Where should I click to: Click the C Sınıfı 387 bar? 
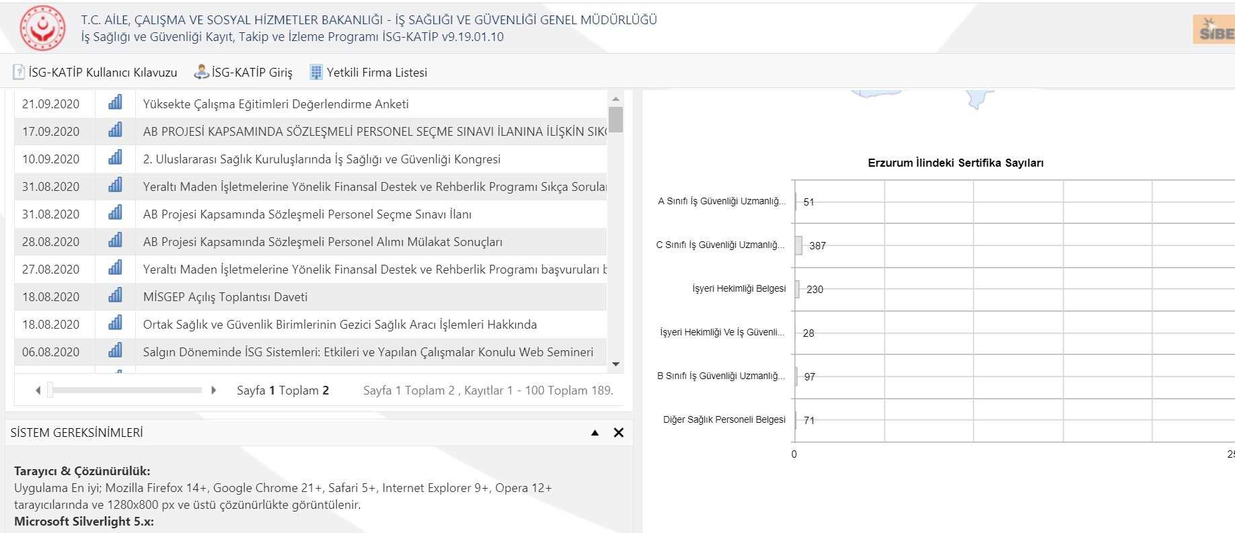click(x=798, y=245)
